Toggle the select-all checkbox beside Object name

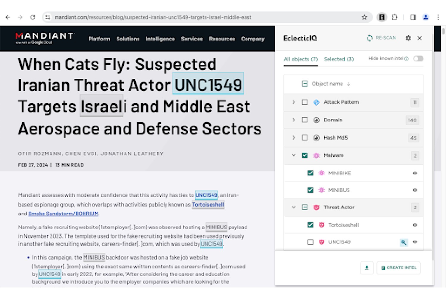pos(305,84)
